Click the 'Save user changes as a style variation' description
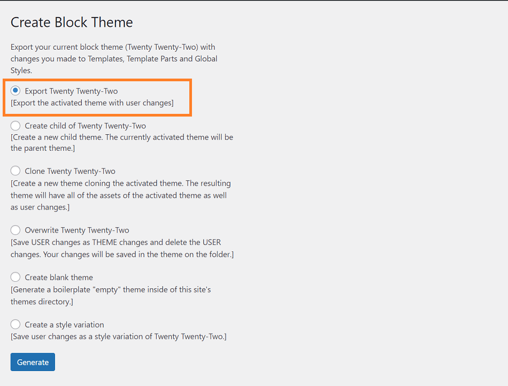Screen dimensions: 508x386 coord(119,337)
